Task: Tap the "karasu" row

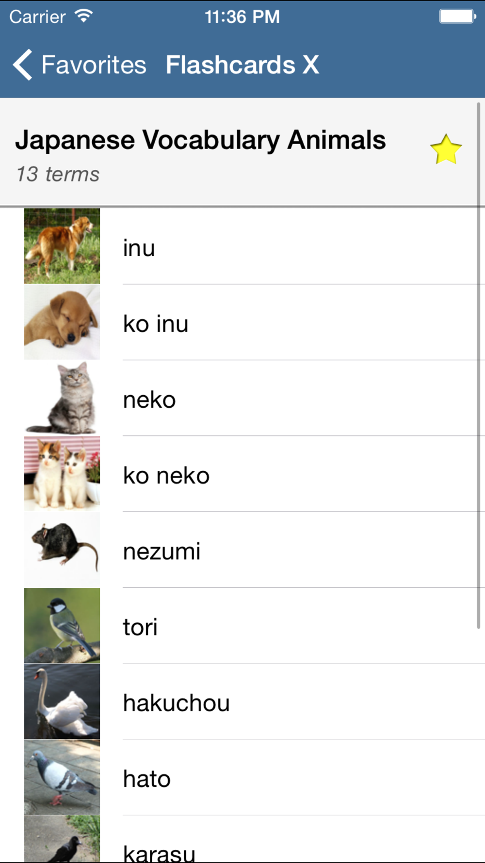Action: (x=159, y=852)
